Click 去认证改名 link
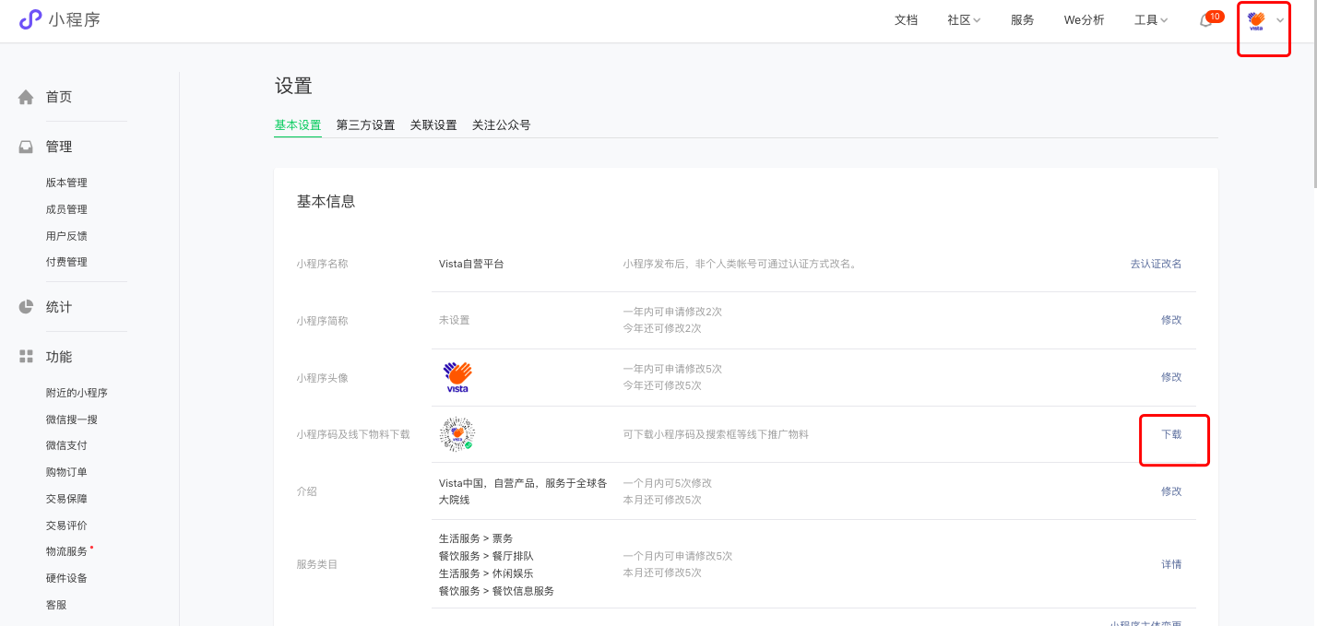Image resolution: width=1317 pixels, height=626 pixels. click(1156, 264)
